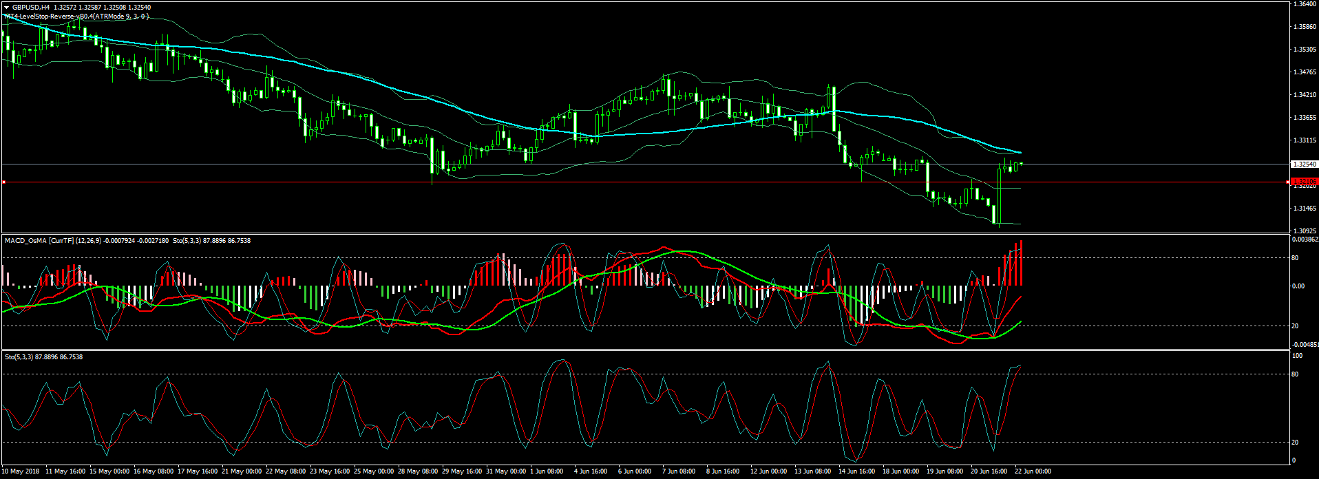The width and height of the screenshot is (1319, 479).
Task: Click the red 1.32106 price tag
Action: (x=1305, y=182)
